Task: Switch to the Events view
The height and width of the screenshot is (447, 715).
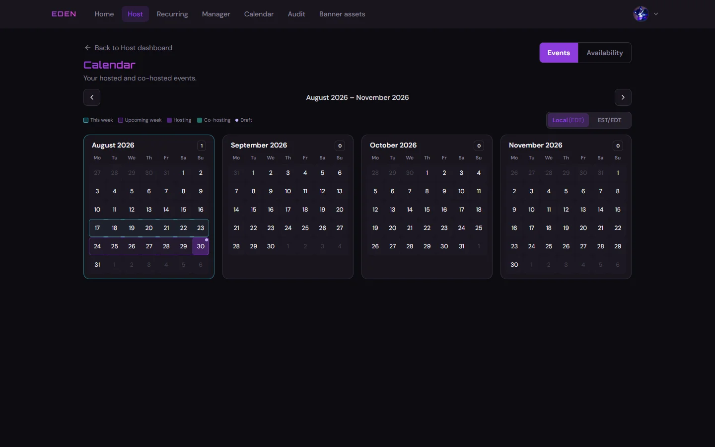Action: point(559,53)
